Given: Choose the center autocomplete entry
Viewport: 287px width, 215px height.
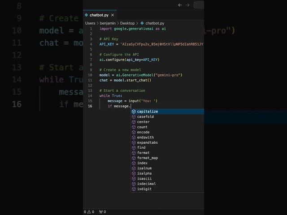Looking at the screenshot, I should (167, 122).
